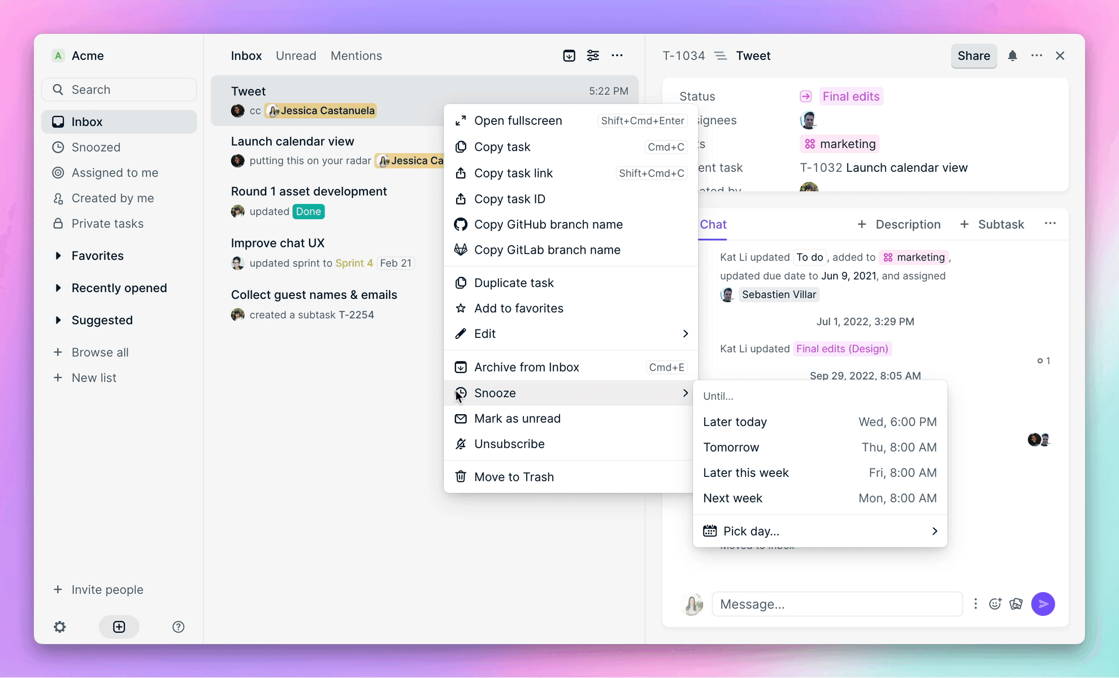The width and height of the screenshot is (1119, 678).
Task: Click the archive all icon in Inbox header
Action: 569,55
